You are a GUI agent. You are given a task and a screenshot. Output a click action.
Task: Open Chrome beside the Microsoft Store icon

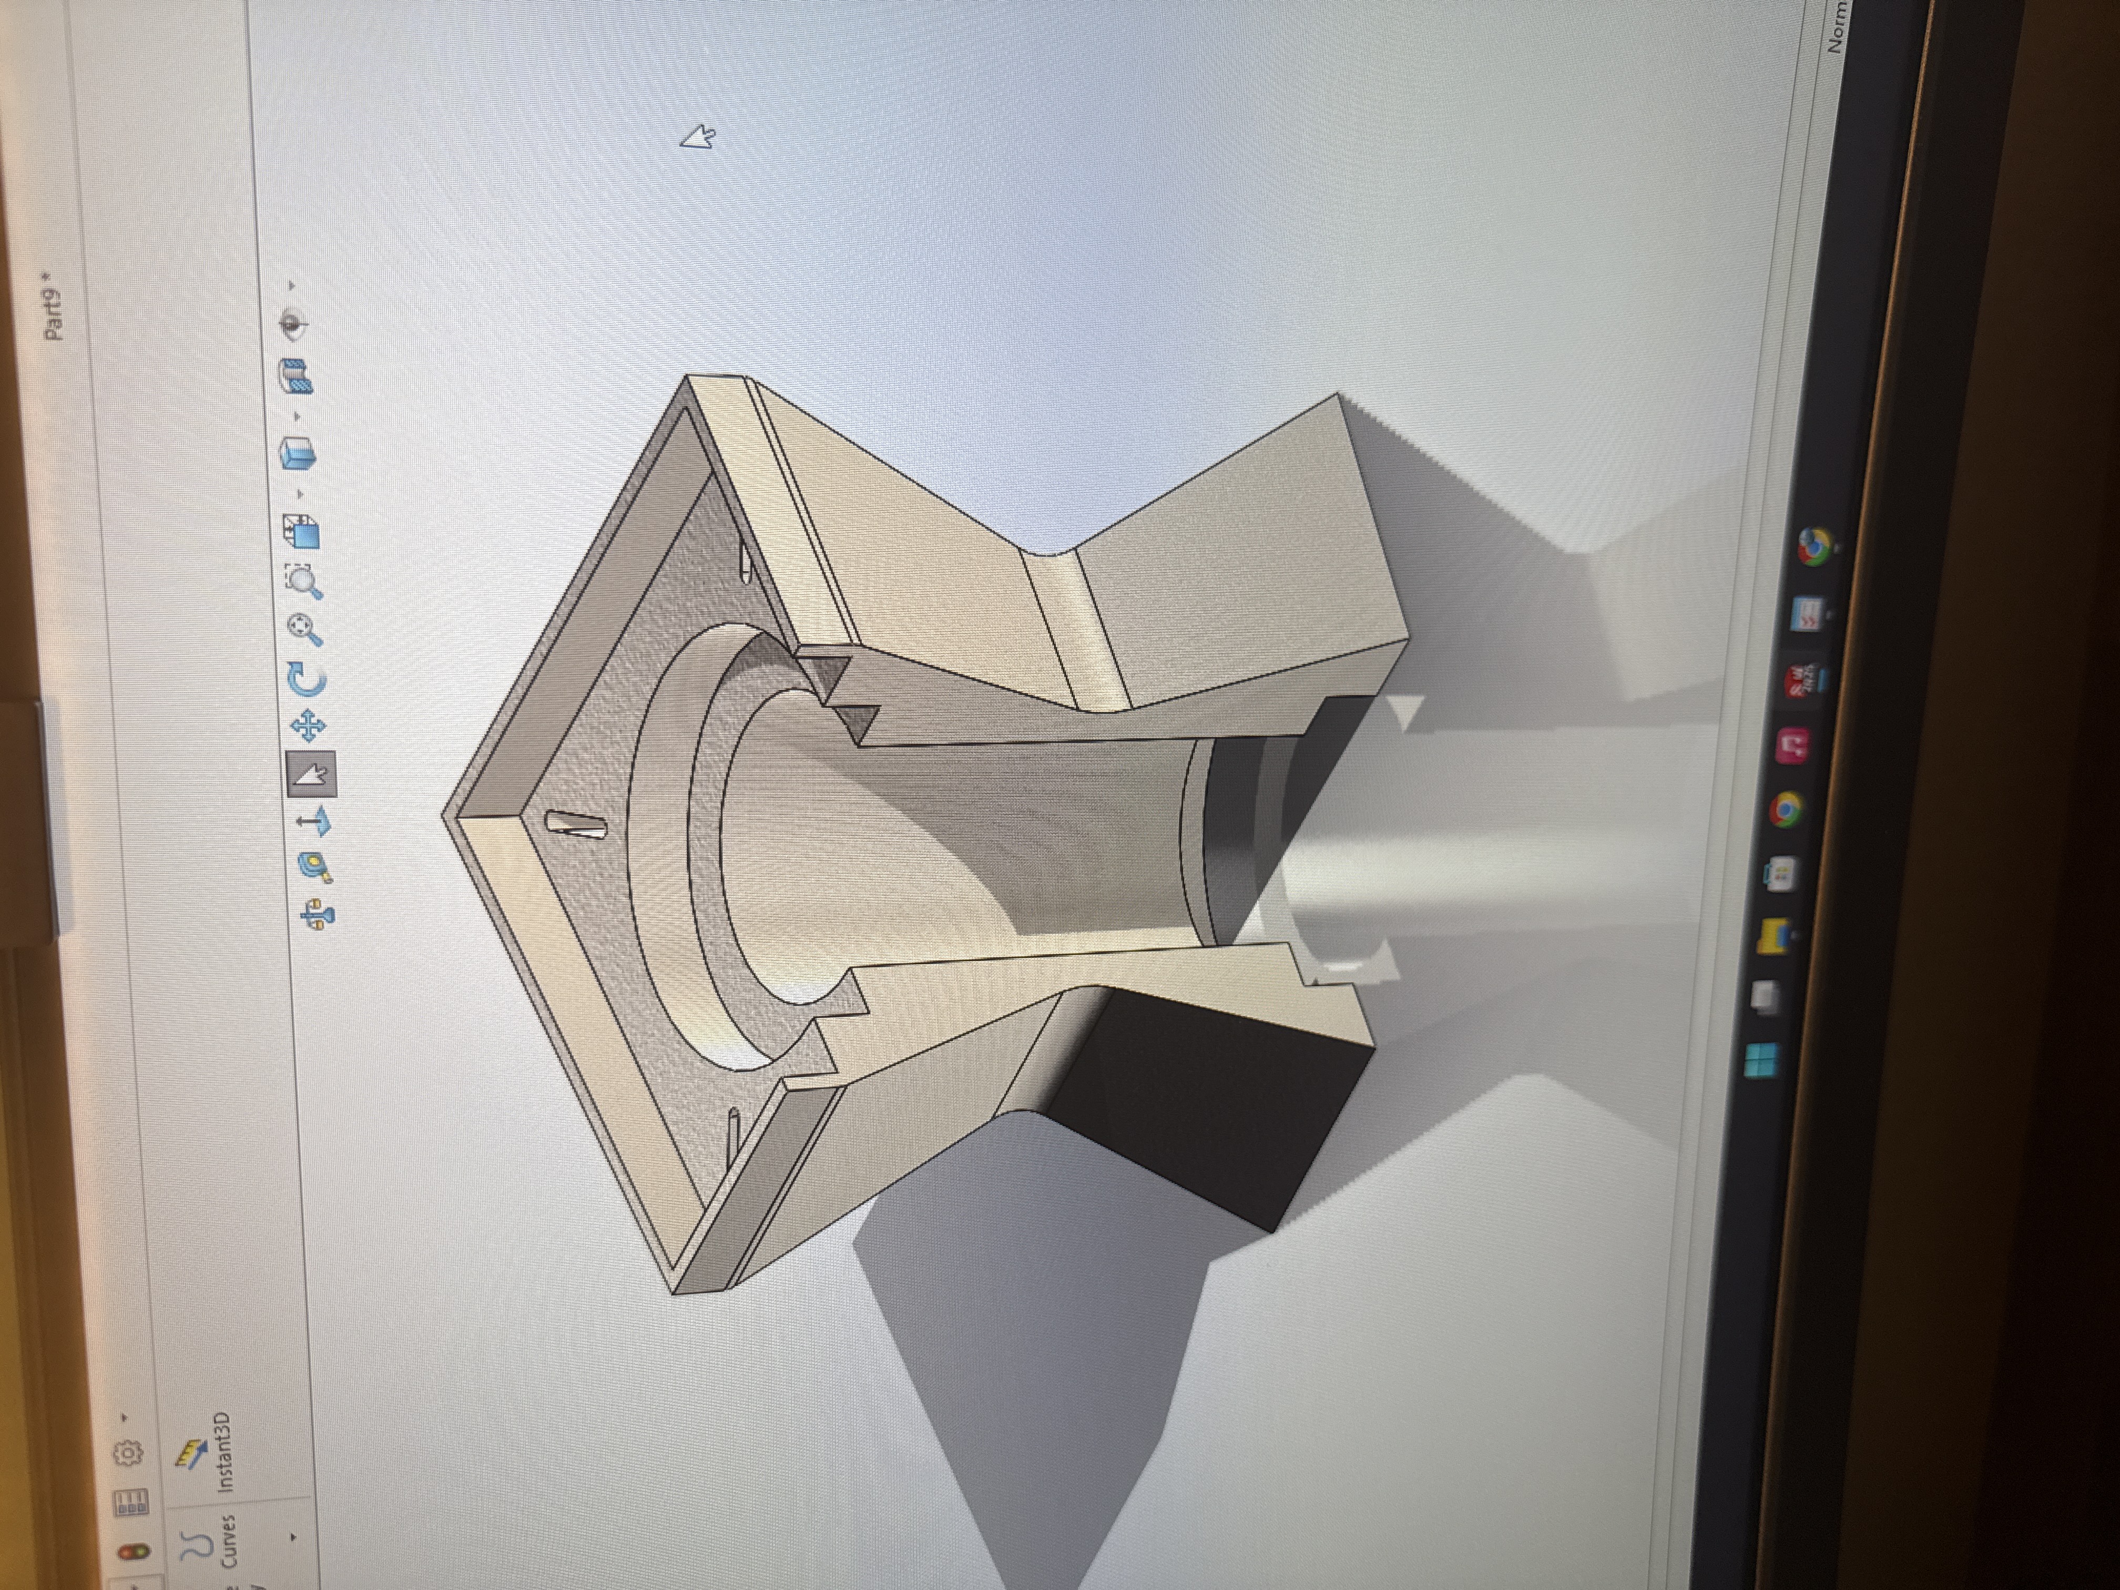(x=1786, y=811)
